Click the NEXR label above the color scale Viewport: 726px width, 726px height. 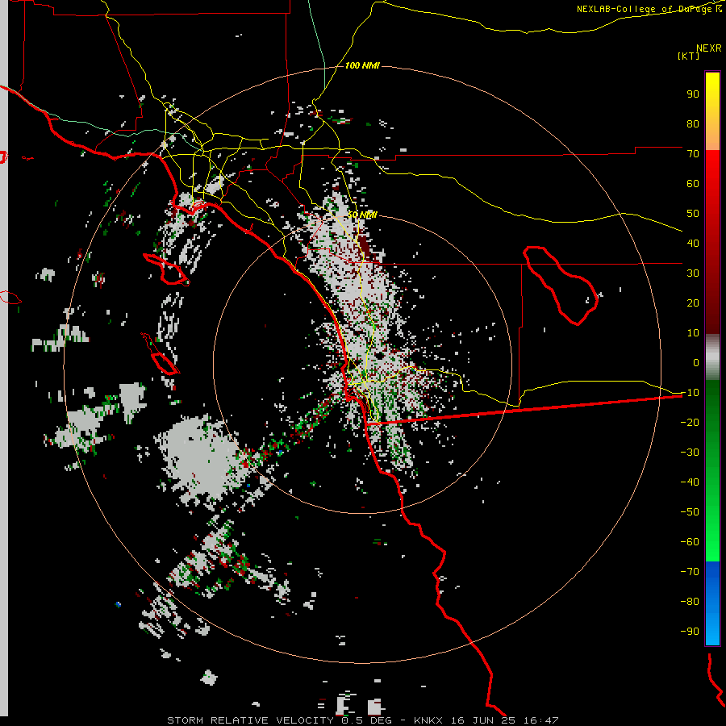click(x=709, y=48)
